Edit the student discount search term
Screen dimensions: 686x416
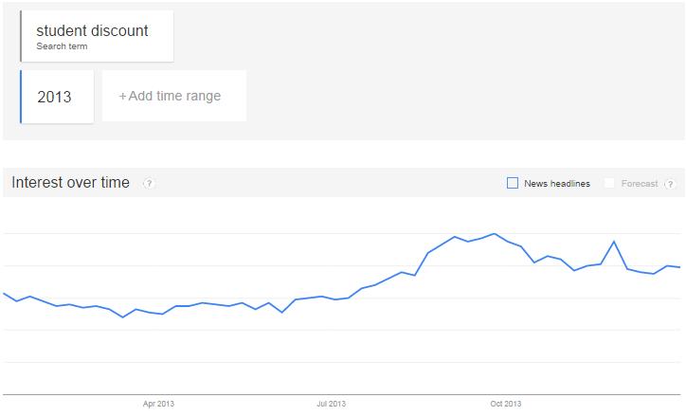[98, 36]
